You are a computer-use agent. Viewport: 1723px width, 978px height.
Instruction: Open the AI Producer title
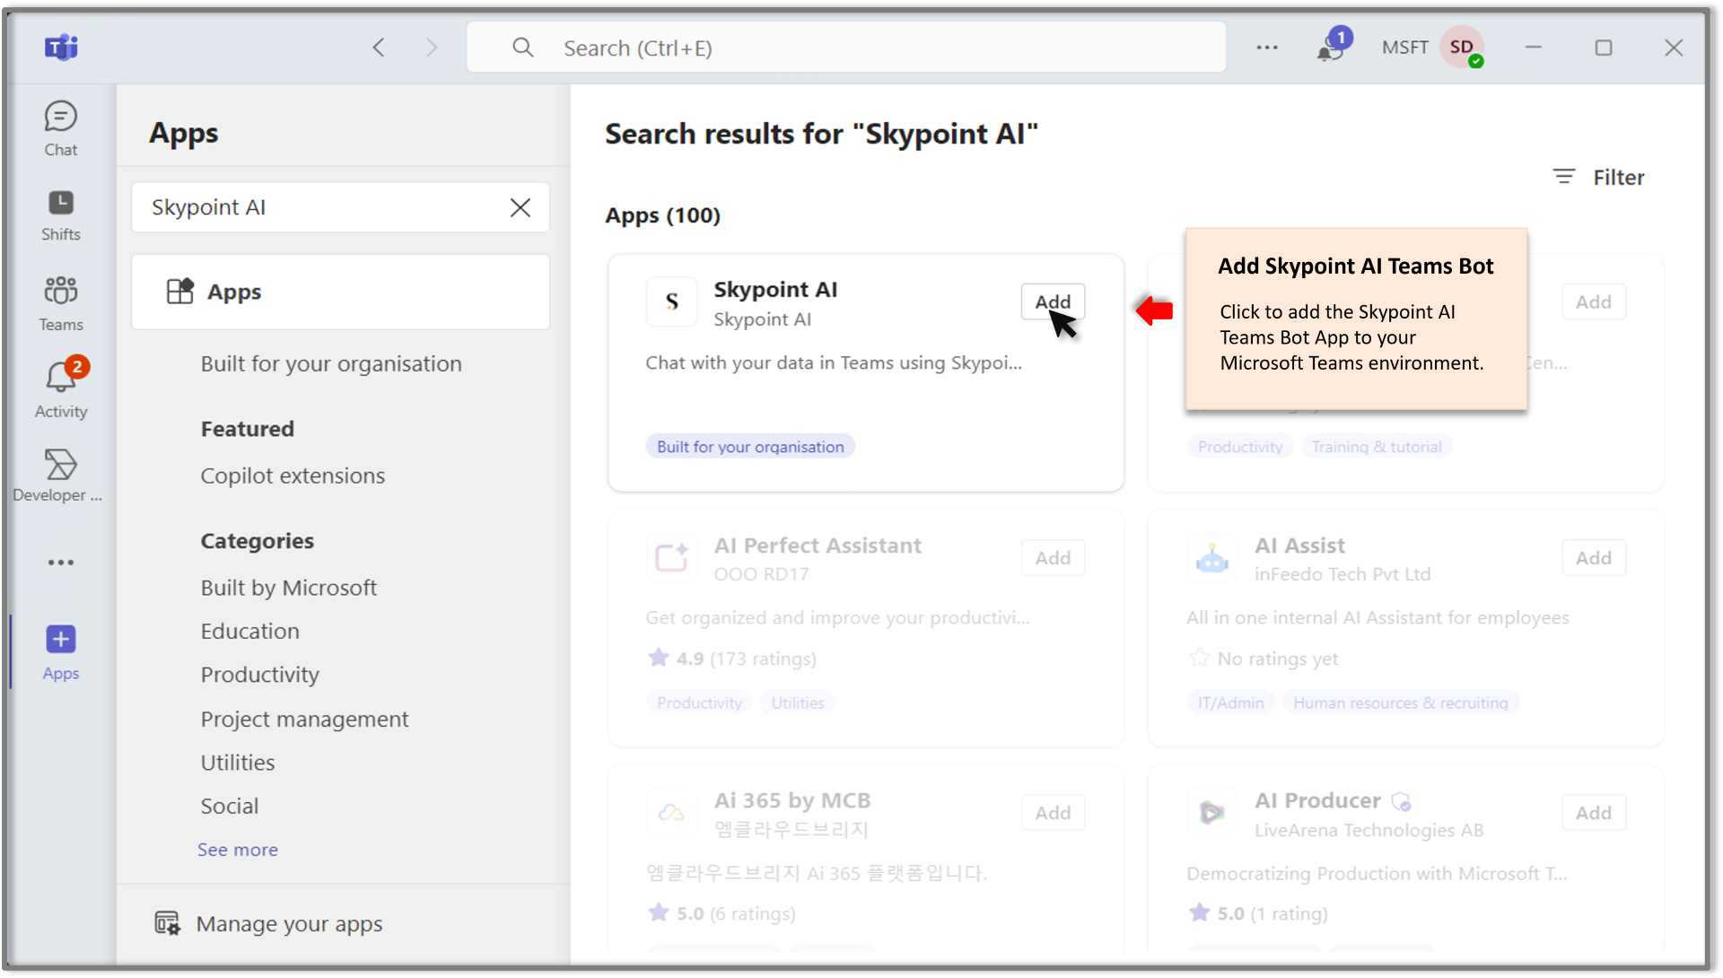click(1317, 800)
